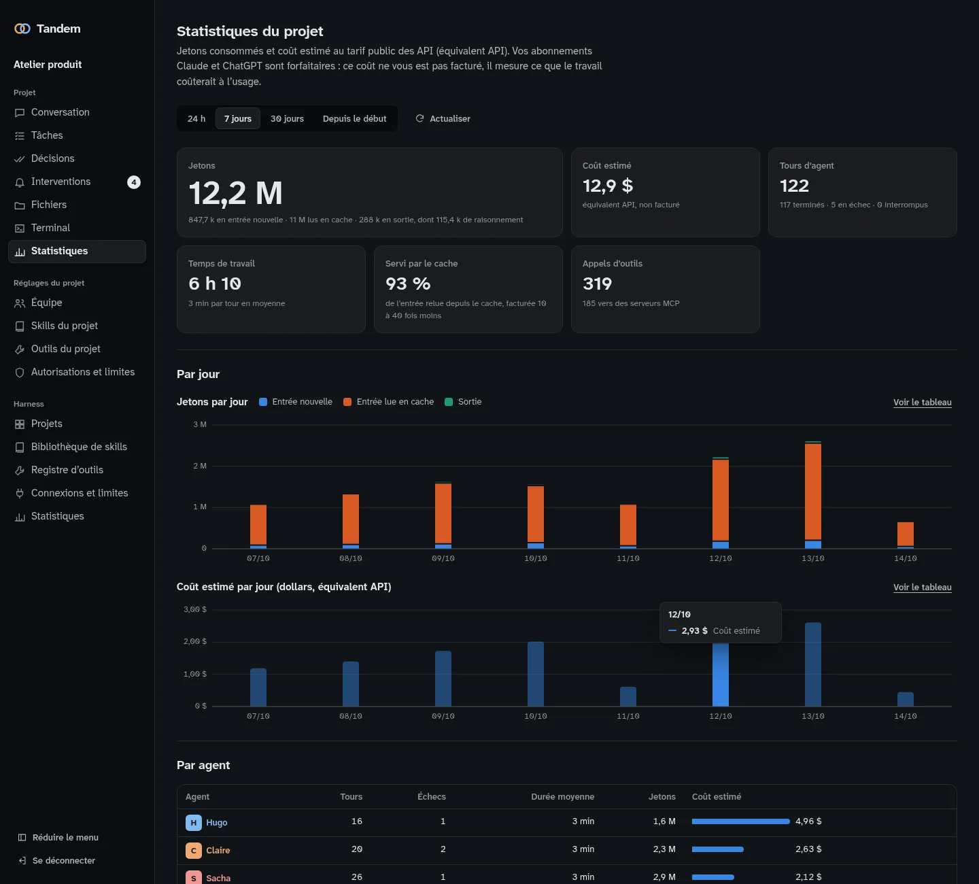Click the Interventions badge showing 4

[134, 182]
